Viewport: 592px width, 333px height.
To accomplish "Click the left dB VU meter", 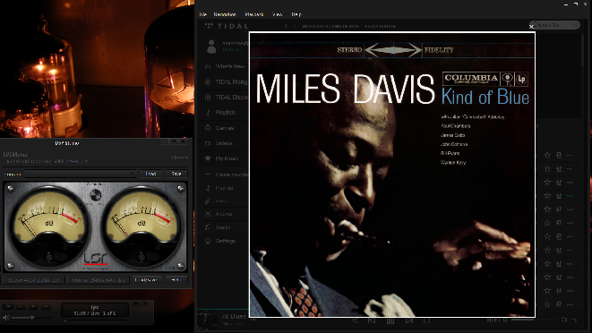I will (x=49, y=226).
